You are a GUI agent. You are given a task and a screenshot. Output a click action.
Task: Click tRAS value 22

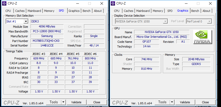click(39, 77)
